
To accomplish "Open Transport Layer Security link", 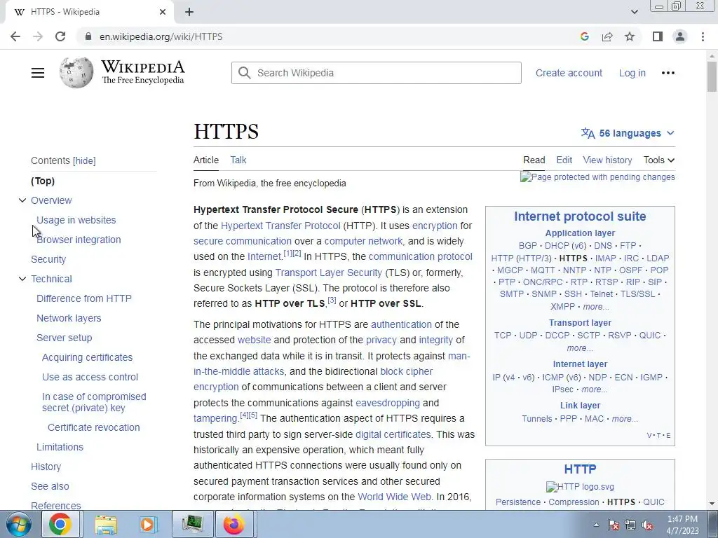I will click(328, 273).
